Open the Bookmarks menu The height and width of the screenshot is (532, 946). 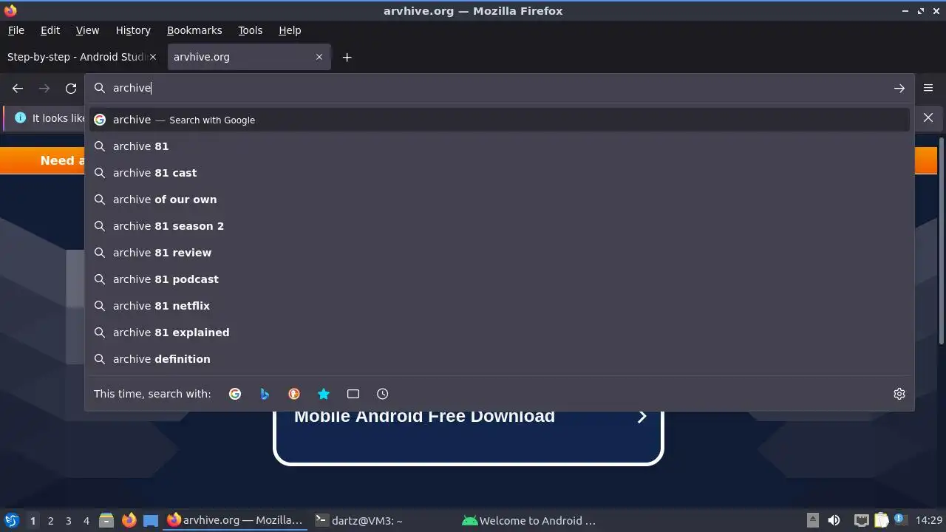click(194, 30)
